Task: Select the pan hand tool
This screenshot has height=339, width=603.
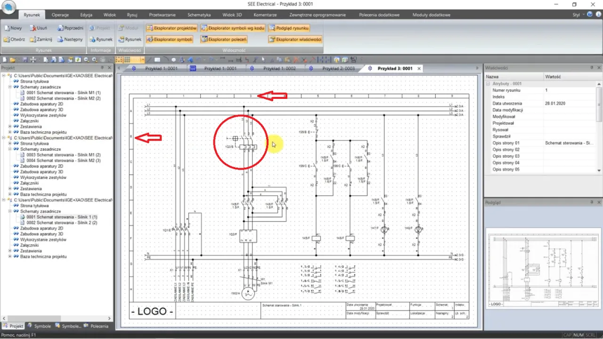Action: 103,60
